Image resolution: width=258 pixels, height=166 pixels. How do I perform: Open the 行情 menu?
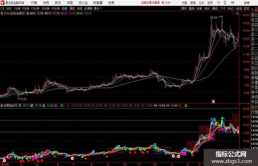[x=34, y=3]
